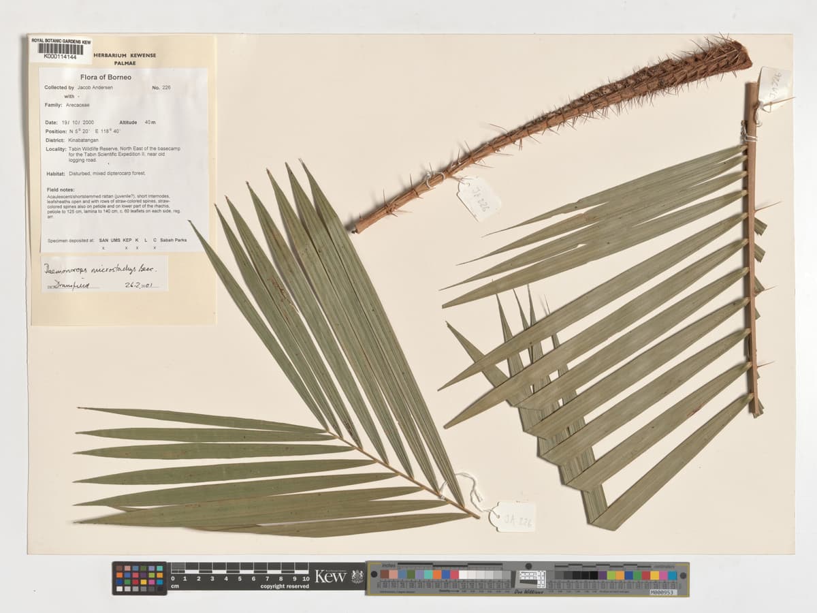The image size is (817, 613).
Task: Click the grey colour reference chart strip
Action: tap(528, 579)
